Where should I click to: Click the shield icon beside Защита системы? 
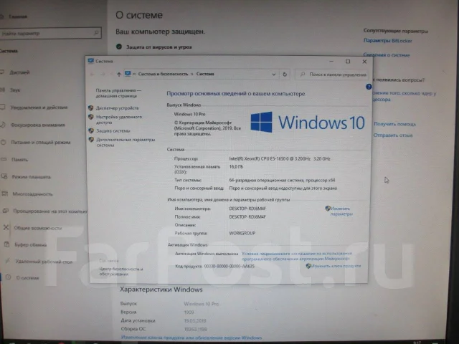click(x=91, y=130)
